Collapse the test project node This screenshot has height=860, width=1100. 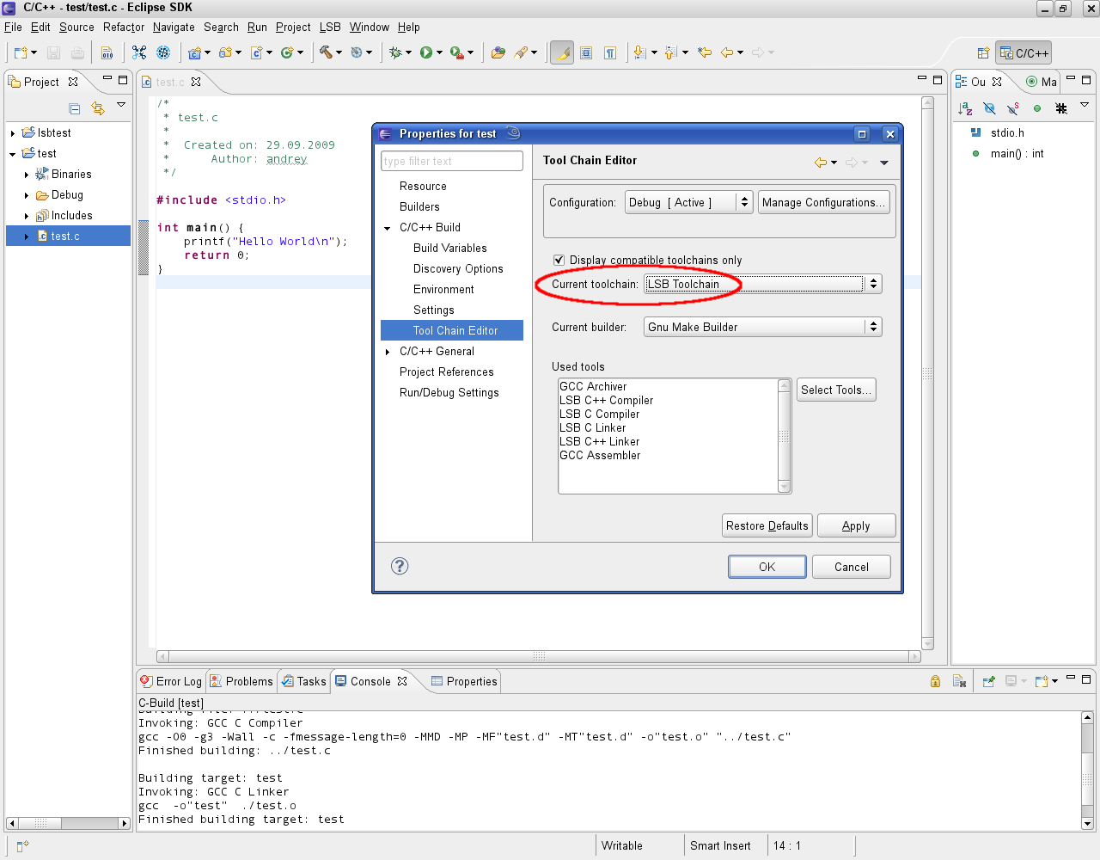(x=13, y=154)
